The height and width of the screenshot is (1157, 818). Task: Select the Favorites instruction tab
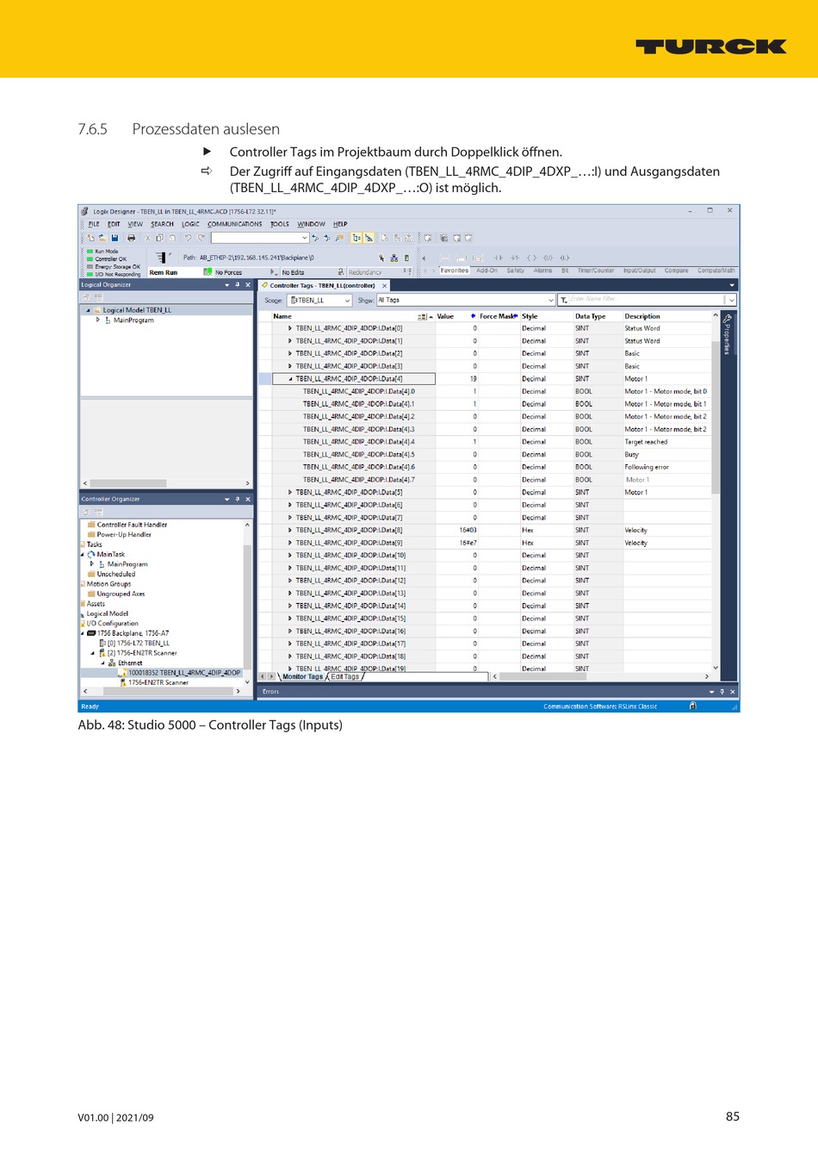tap(454, 271)
